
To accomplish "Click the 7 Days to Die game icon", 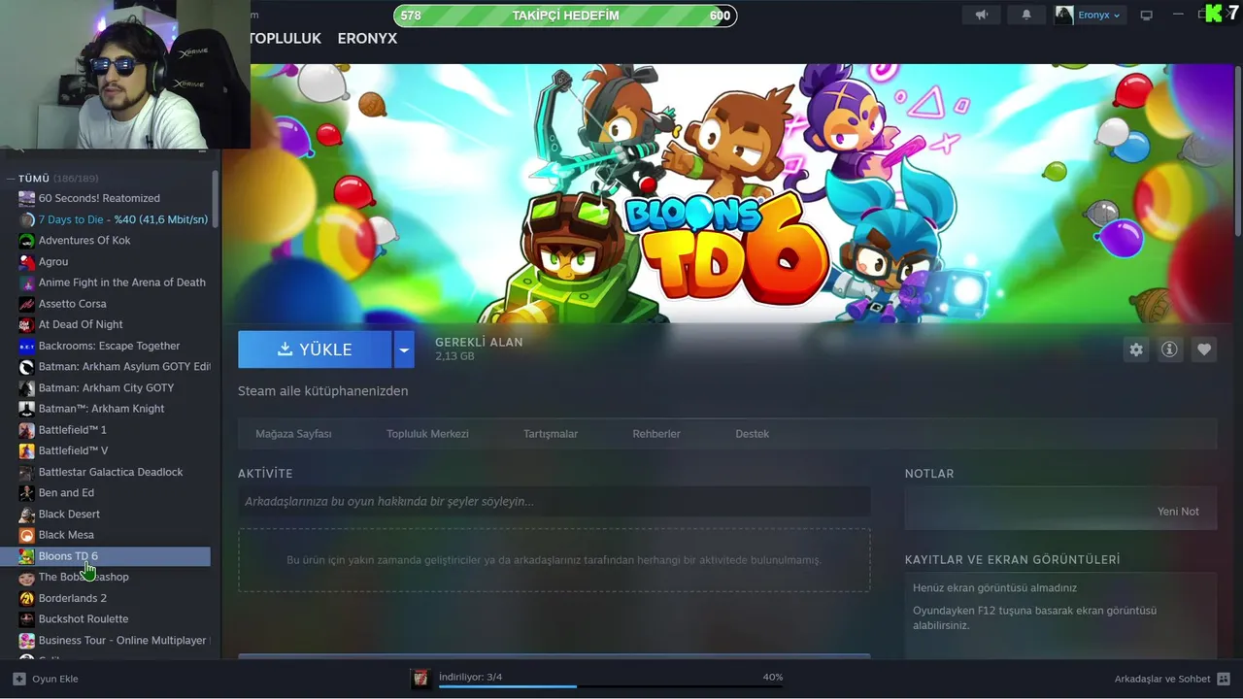I will pyautogui.click(x=27, y=219).
